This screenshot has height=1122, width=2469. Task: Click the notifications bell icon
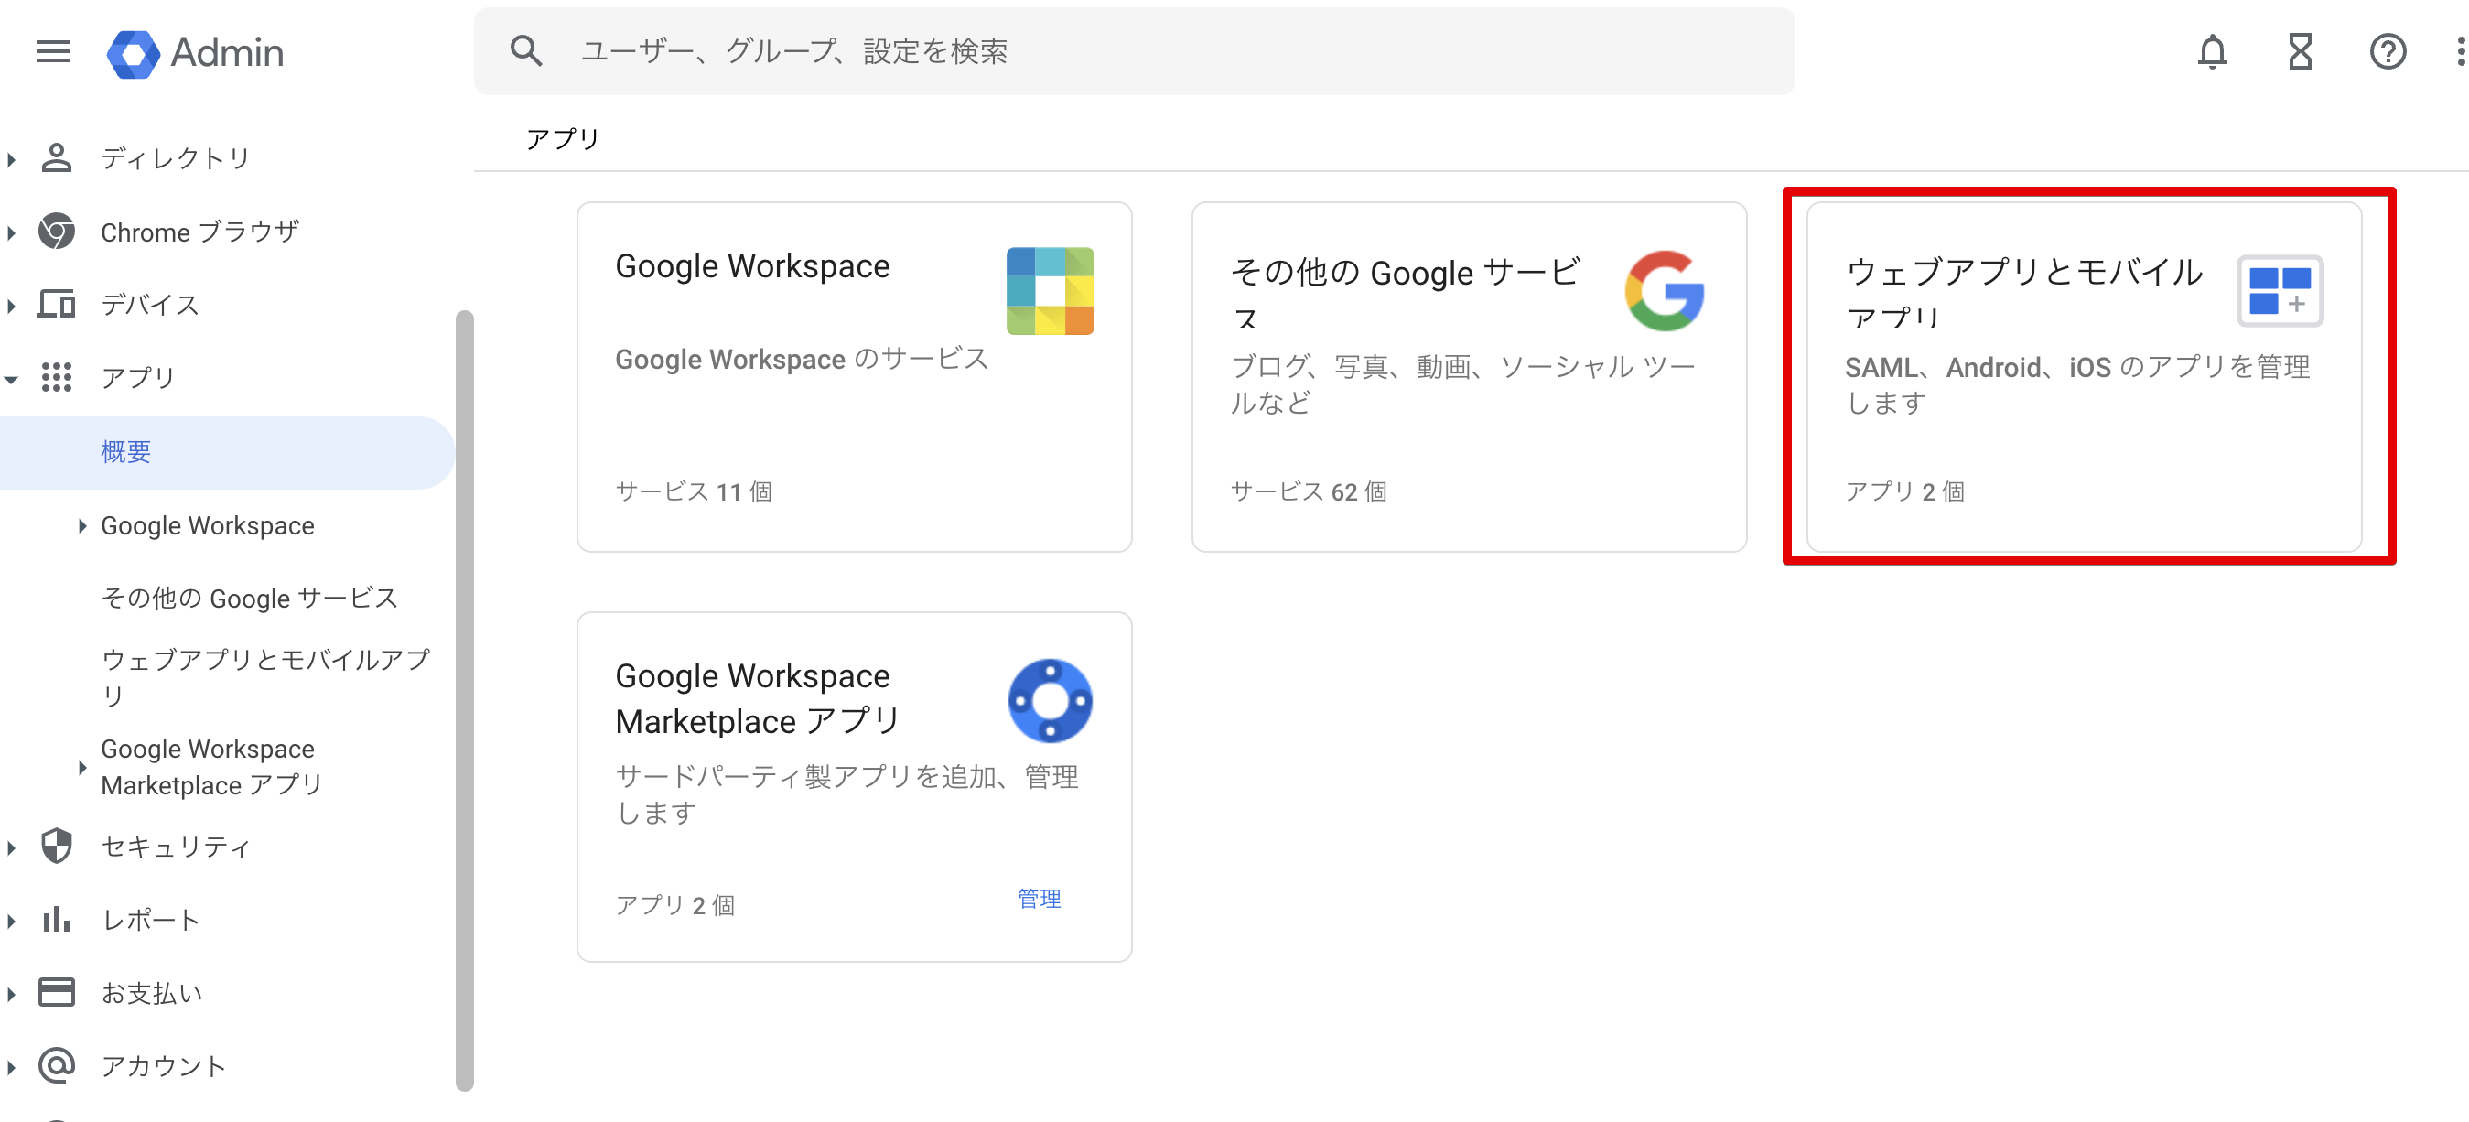pos(2212,50)
